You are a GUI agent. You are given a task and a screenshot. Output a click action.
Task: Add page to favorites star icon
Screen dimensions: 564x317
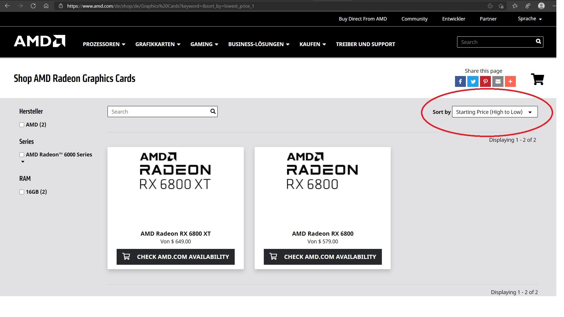click(x=501, y=6)
